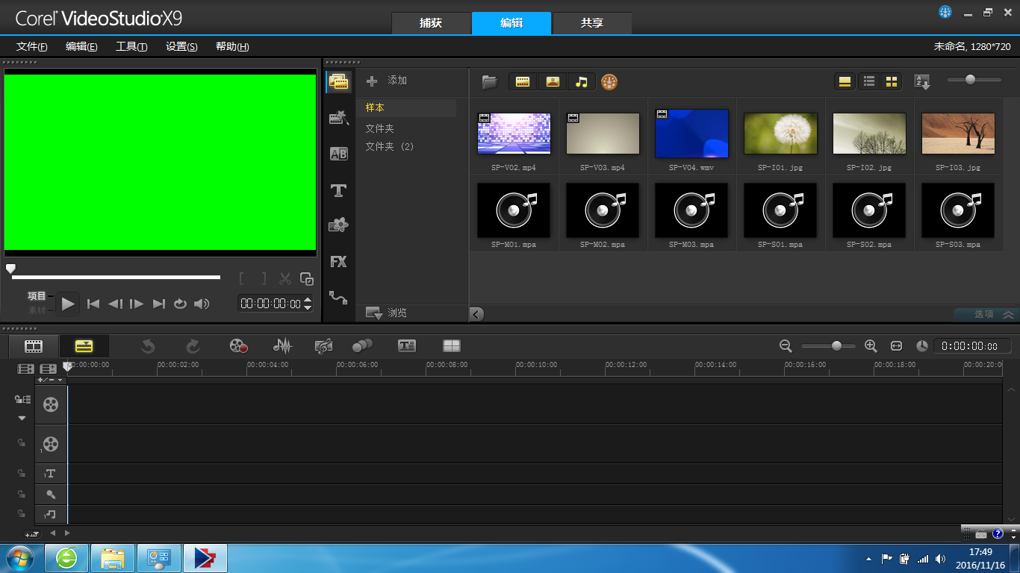The height and width of the screenshot is (573, 1020).
Task: Toggle show photos filter in library
Action: click(x=553, y=82)
